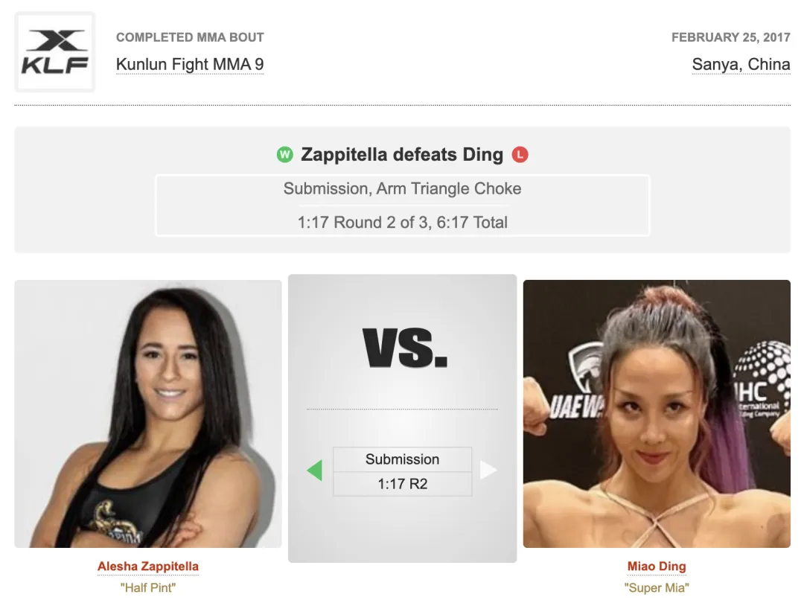Click the green W winner badge
Viewport: 804px width, 609px height.
coord(284,154)
